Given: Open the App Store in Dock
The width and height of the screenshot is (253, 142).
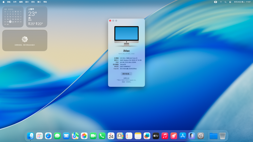Looking at the screenshot, I should (x=183, y=136).
